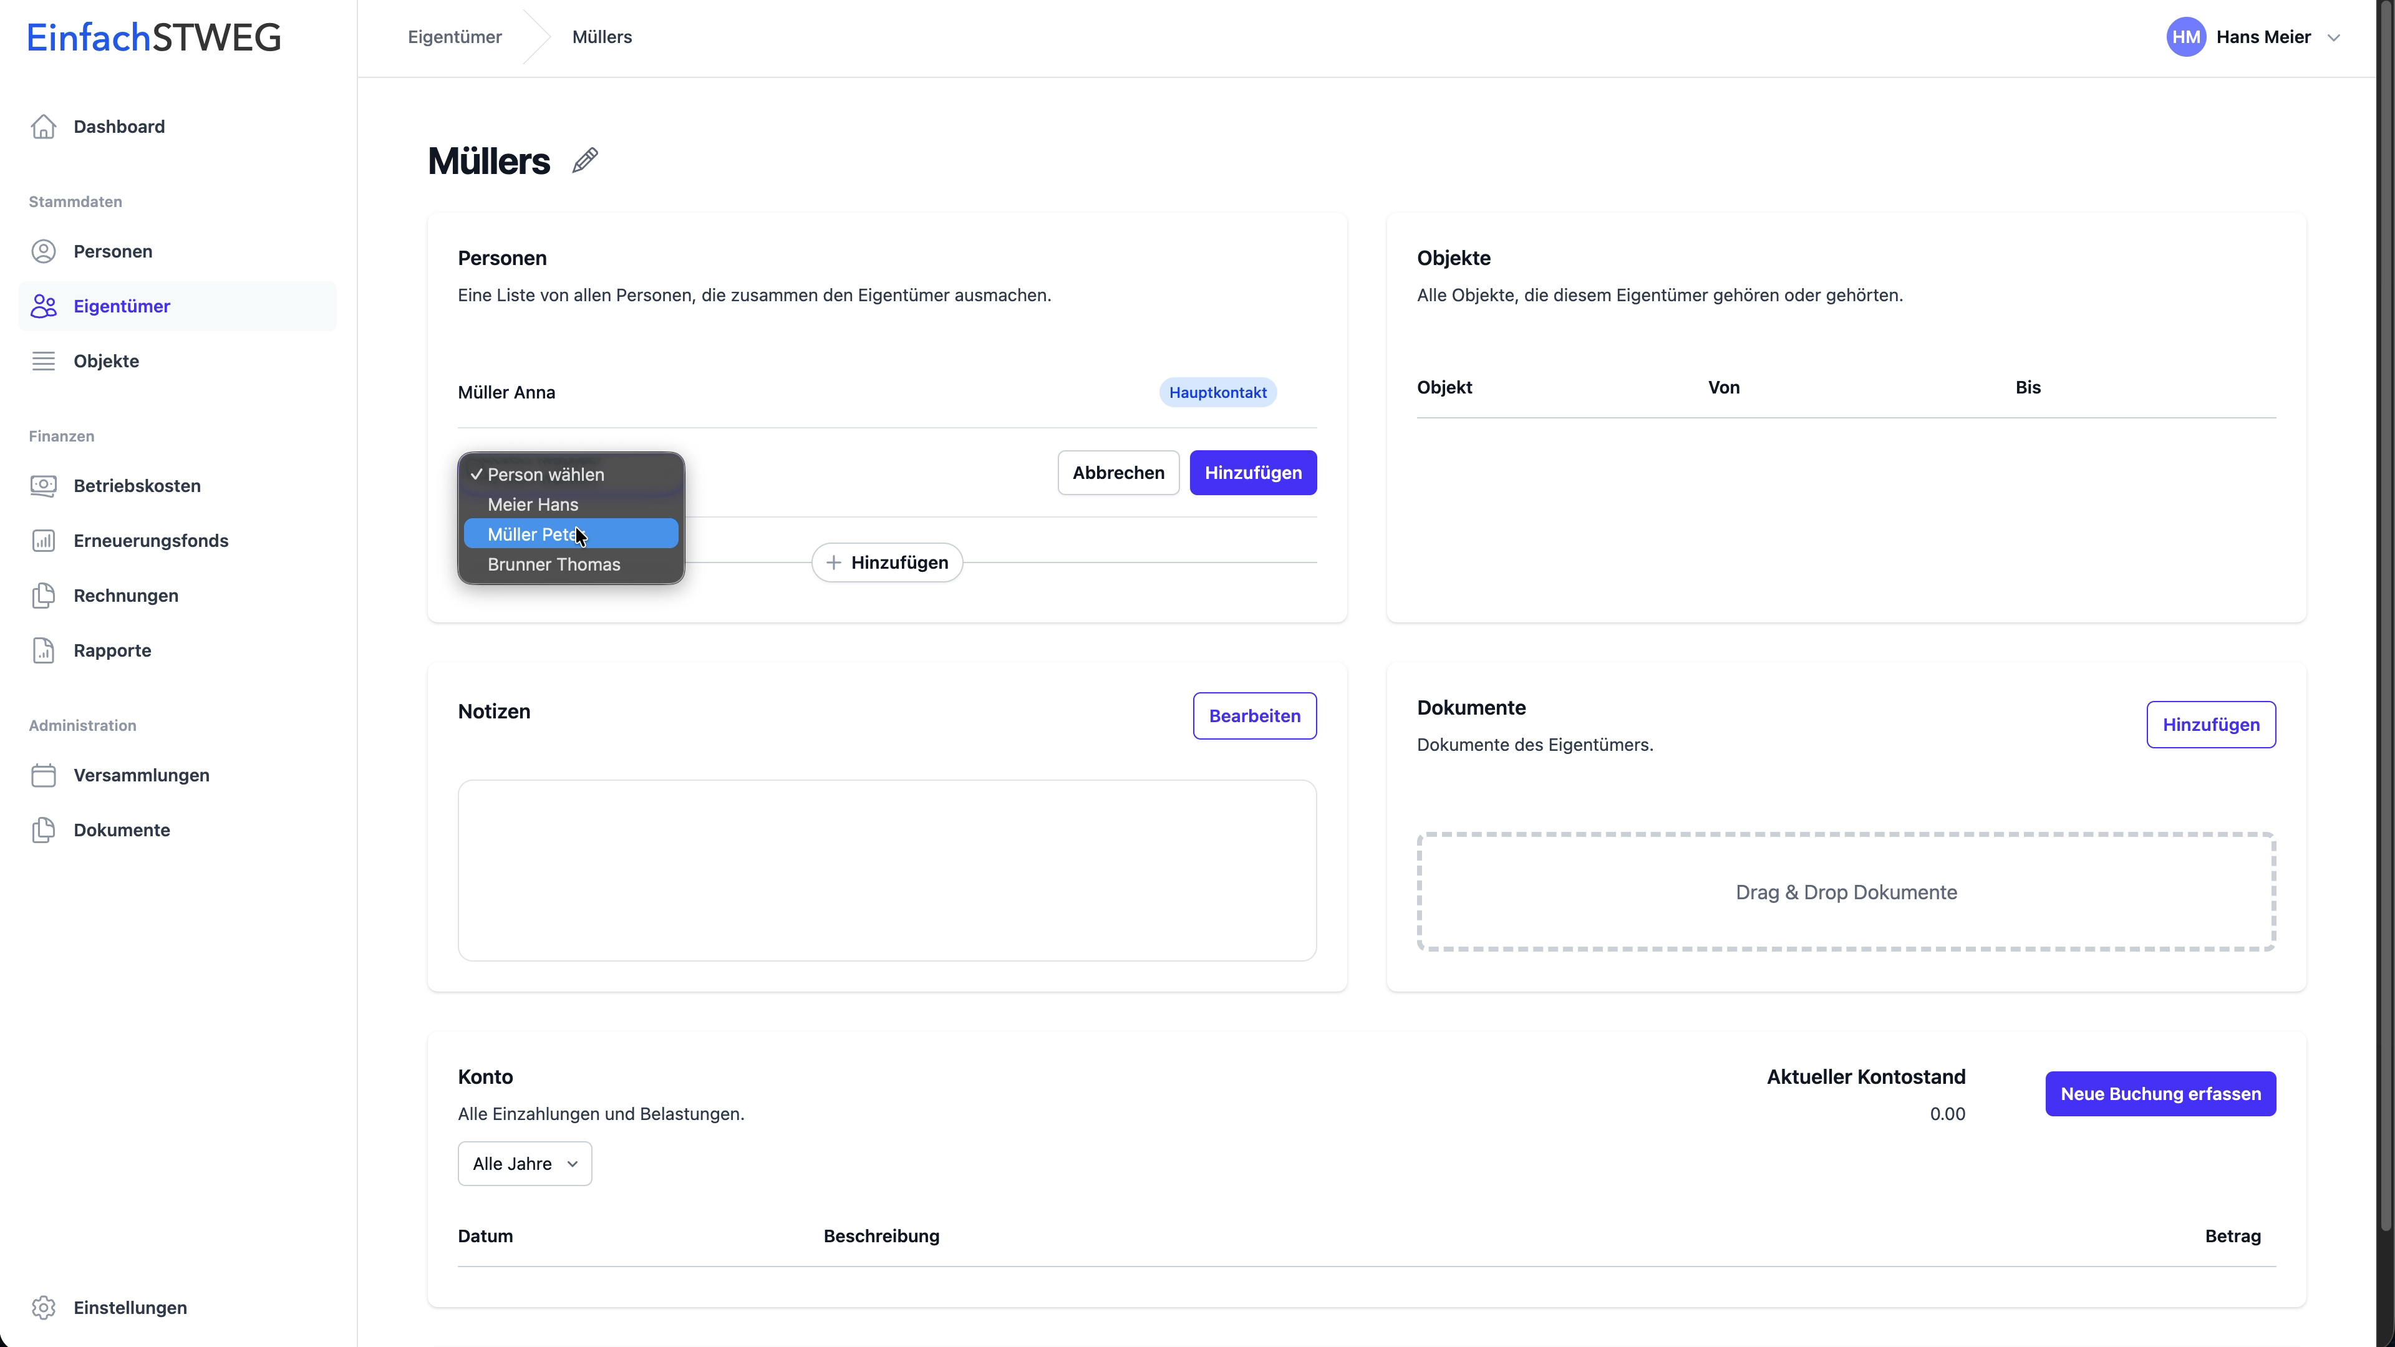Open Versammlungen via the calendar icon
Viewport: 2395px width, 1347px height.
pyautogui.click(x=44, y=775)
